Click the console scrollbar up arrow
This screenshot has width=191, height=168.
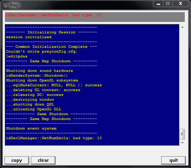pos(182,27)
